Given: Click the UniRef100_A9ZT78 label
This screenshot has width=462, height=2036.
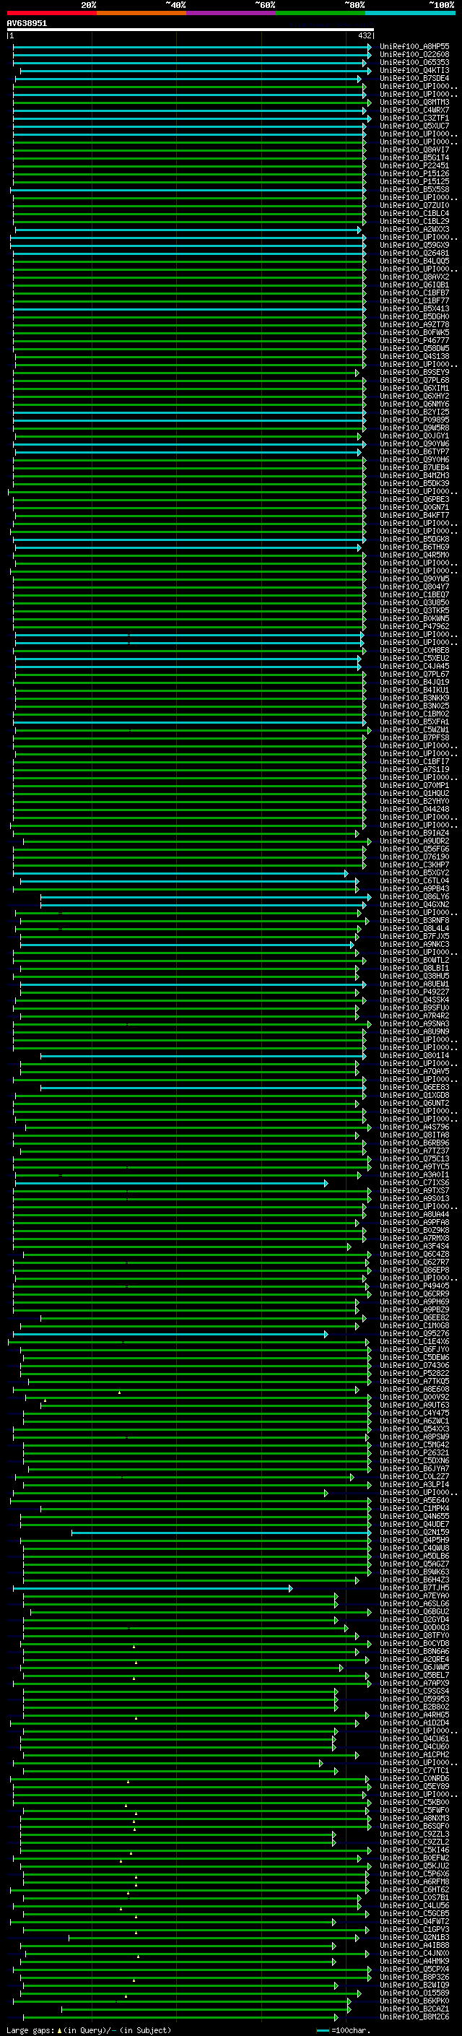Looking at the screenshot, I should point(414,325).
